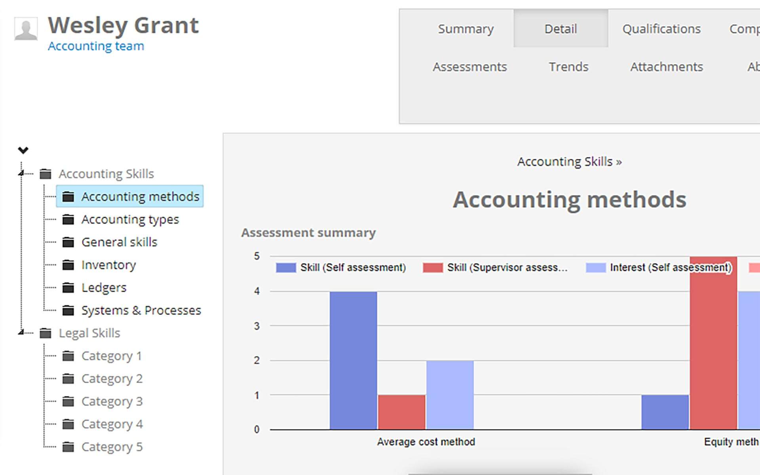Click the Legal Skills folder icon
This screenshot has width=760, height=475.
[x=46, y=333]
